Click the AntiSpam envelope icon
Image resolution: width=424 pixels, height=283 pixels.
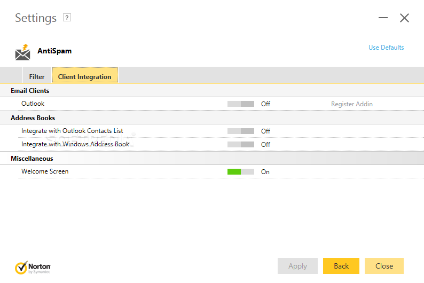tap(23, 52)
